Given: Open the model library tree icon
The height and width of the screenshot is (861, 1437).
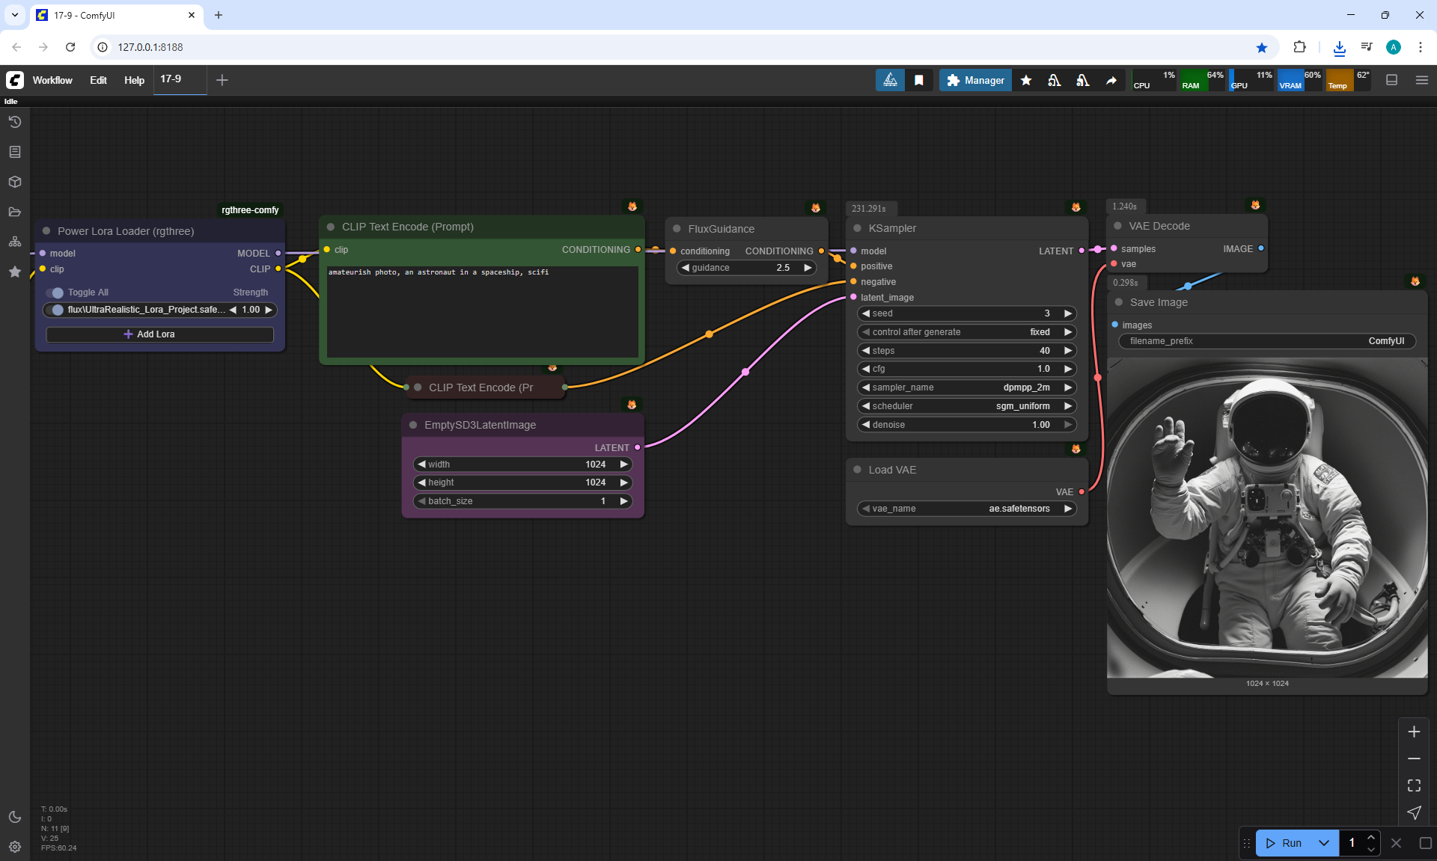Looking at the screenshot, I should tap(14, 242).
